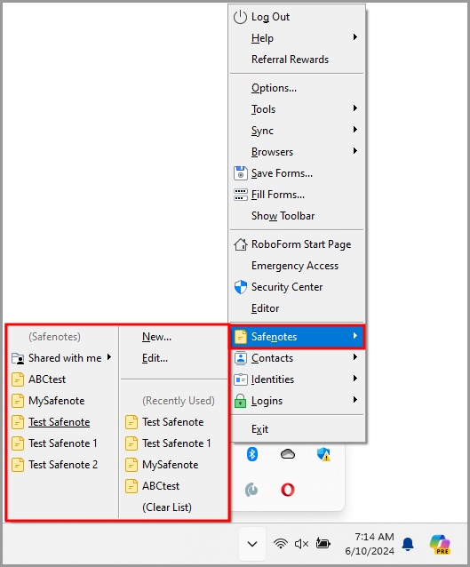Open the underlined Test Safenote entry
The height and width of the screenshot is (567, 470).
60,422
